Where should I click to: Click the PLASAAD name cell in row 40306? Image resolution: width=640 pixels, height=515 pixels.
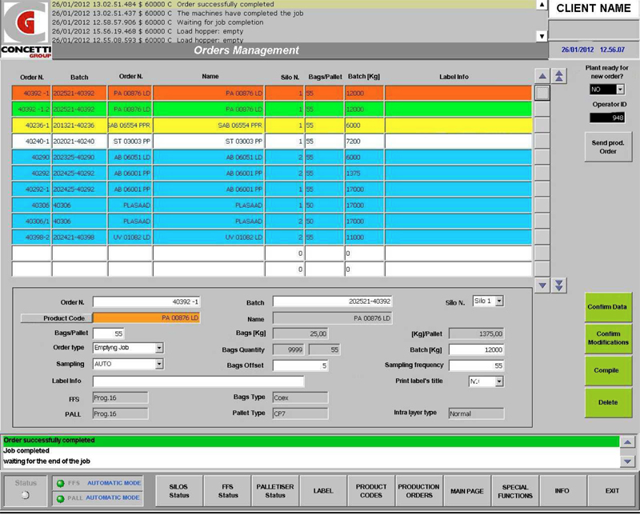coord(209,206)
